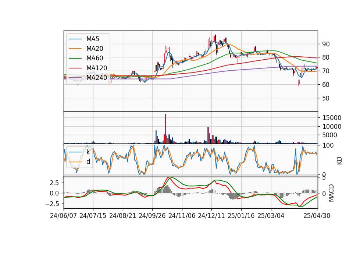Click the KD axis title

click(339, 161)
